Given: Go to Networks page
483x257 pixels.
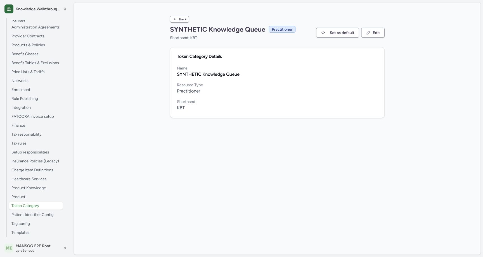Looking at the screenshot, I should click(x=20, y=81).
